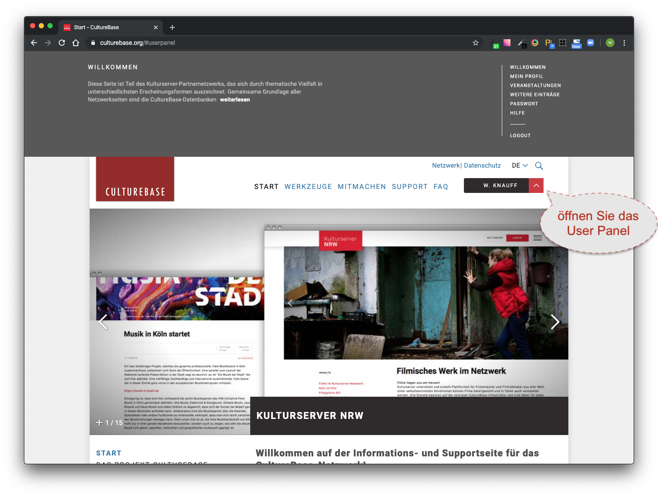Click the START sidebar heading below slider
The image size is (658, 496).
pos(109,453)
